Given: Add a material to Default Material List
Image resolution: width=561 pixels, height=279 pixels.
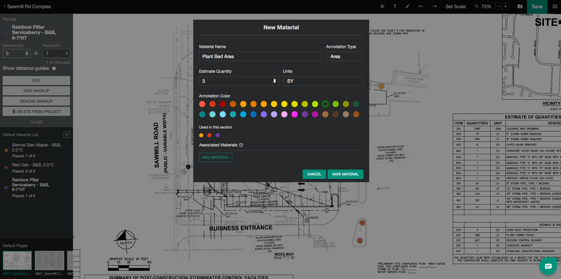Looking at the screenshot, I should click(67, 135).
